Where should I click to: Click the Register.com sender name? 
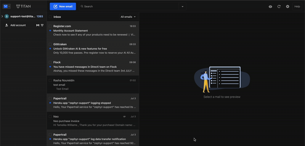click(62, 26)
